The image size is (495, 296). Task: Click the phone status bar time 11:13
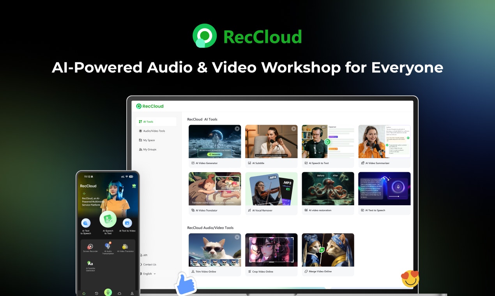(x=88, y=176)
